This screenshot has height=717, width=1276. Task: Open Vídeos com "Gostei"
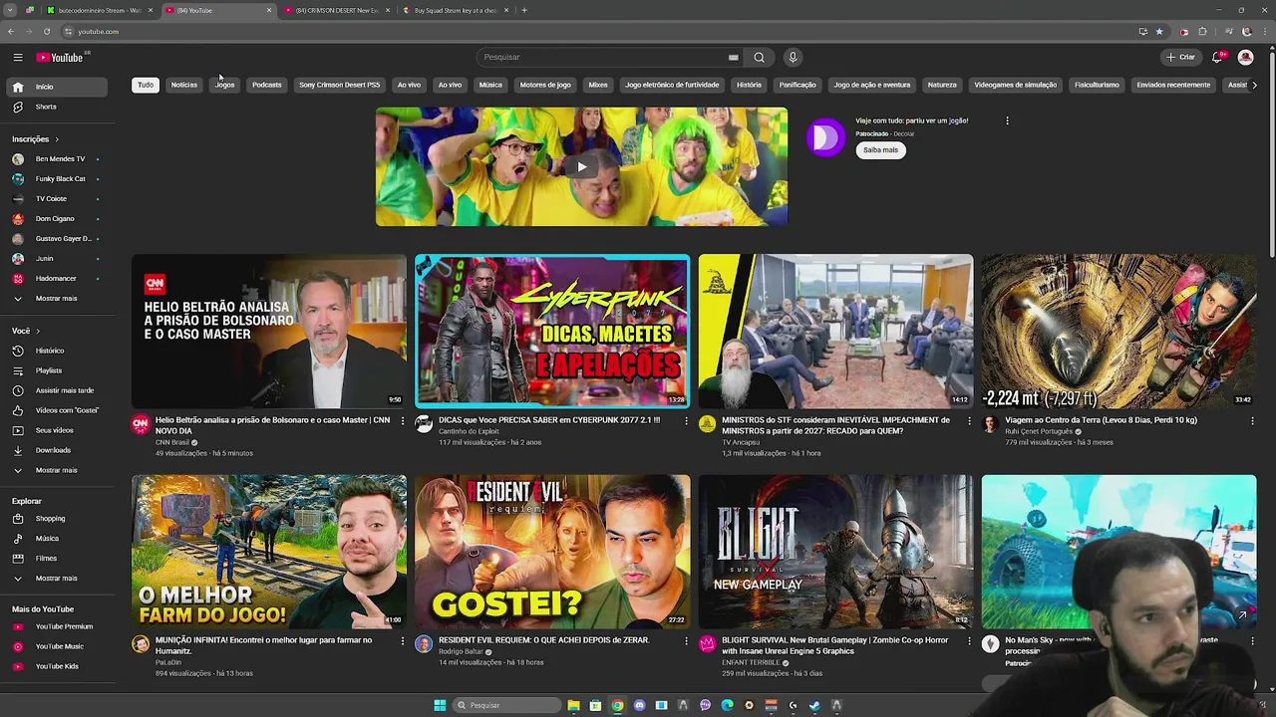[x=57, y=410]
